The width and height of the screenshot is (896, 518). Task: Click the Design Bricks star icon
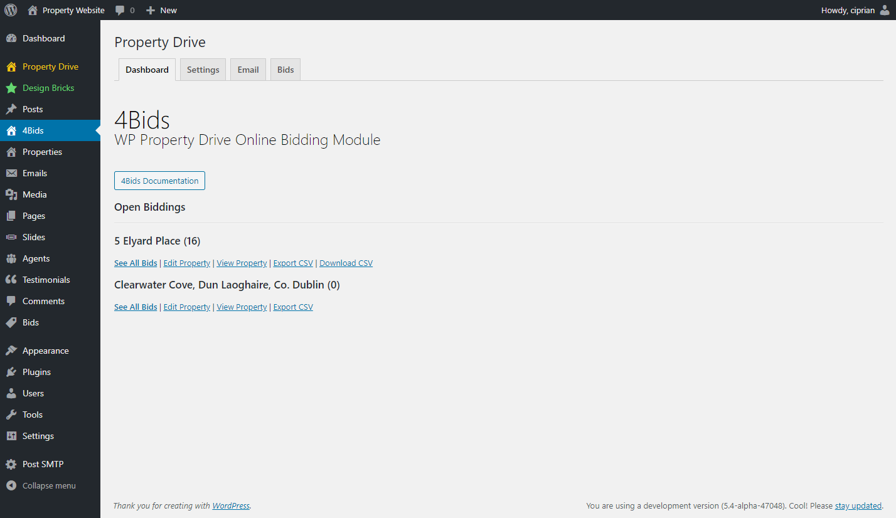tap(11, 88)
